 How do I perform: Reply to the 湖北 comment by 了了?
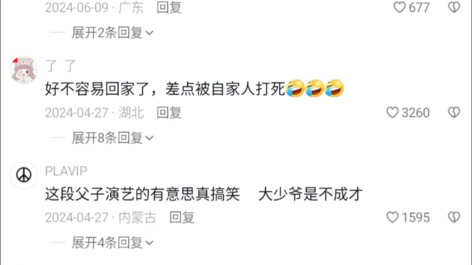click(169, 112)
